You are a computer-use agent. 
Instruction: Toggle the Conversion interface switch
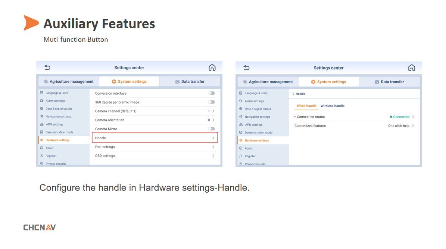tap(211, 93)
